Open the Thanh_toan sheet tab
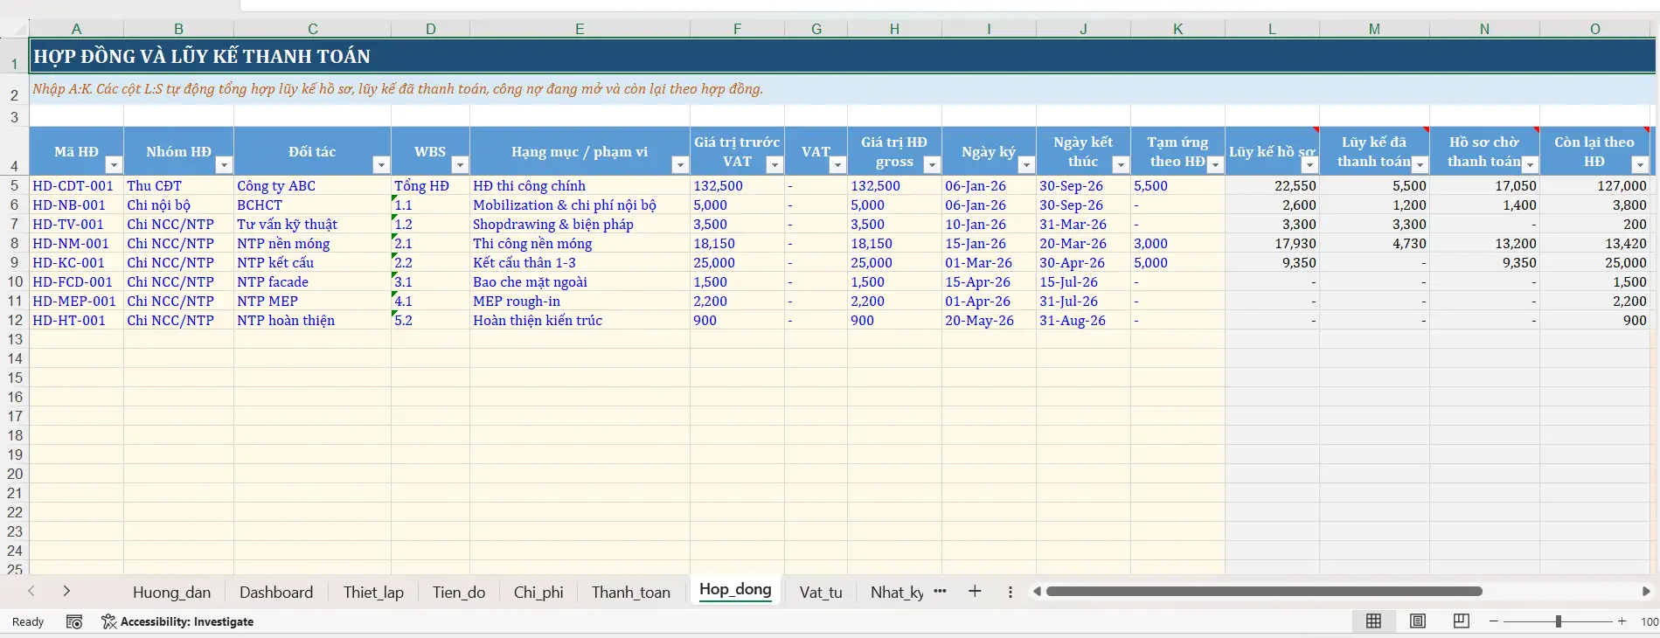Screen dimensions: 1660x638 point(630,593)
